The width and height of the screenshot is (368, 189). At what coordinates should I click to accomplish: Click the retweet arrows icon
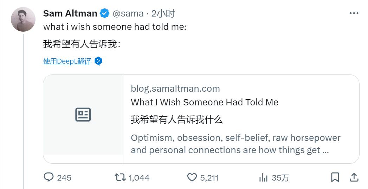click(x=120, y=177)
